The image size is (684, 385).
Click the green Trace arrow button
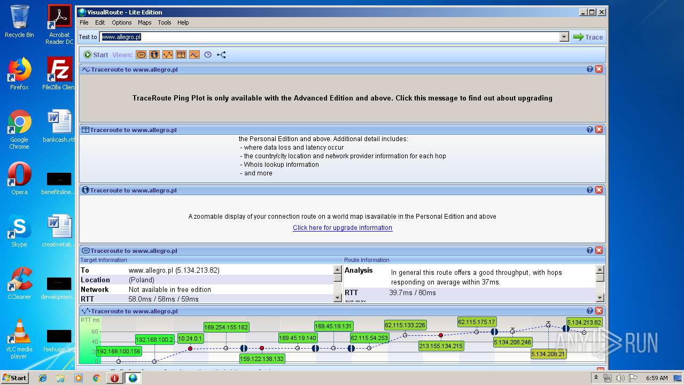588,37
